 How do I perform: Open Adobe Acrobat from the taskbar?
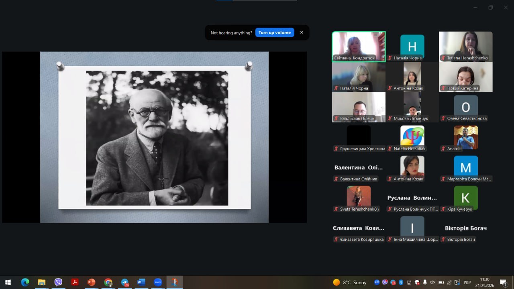tap(75, 282)
